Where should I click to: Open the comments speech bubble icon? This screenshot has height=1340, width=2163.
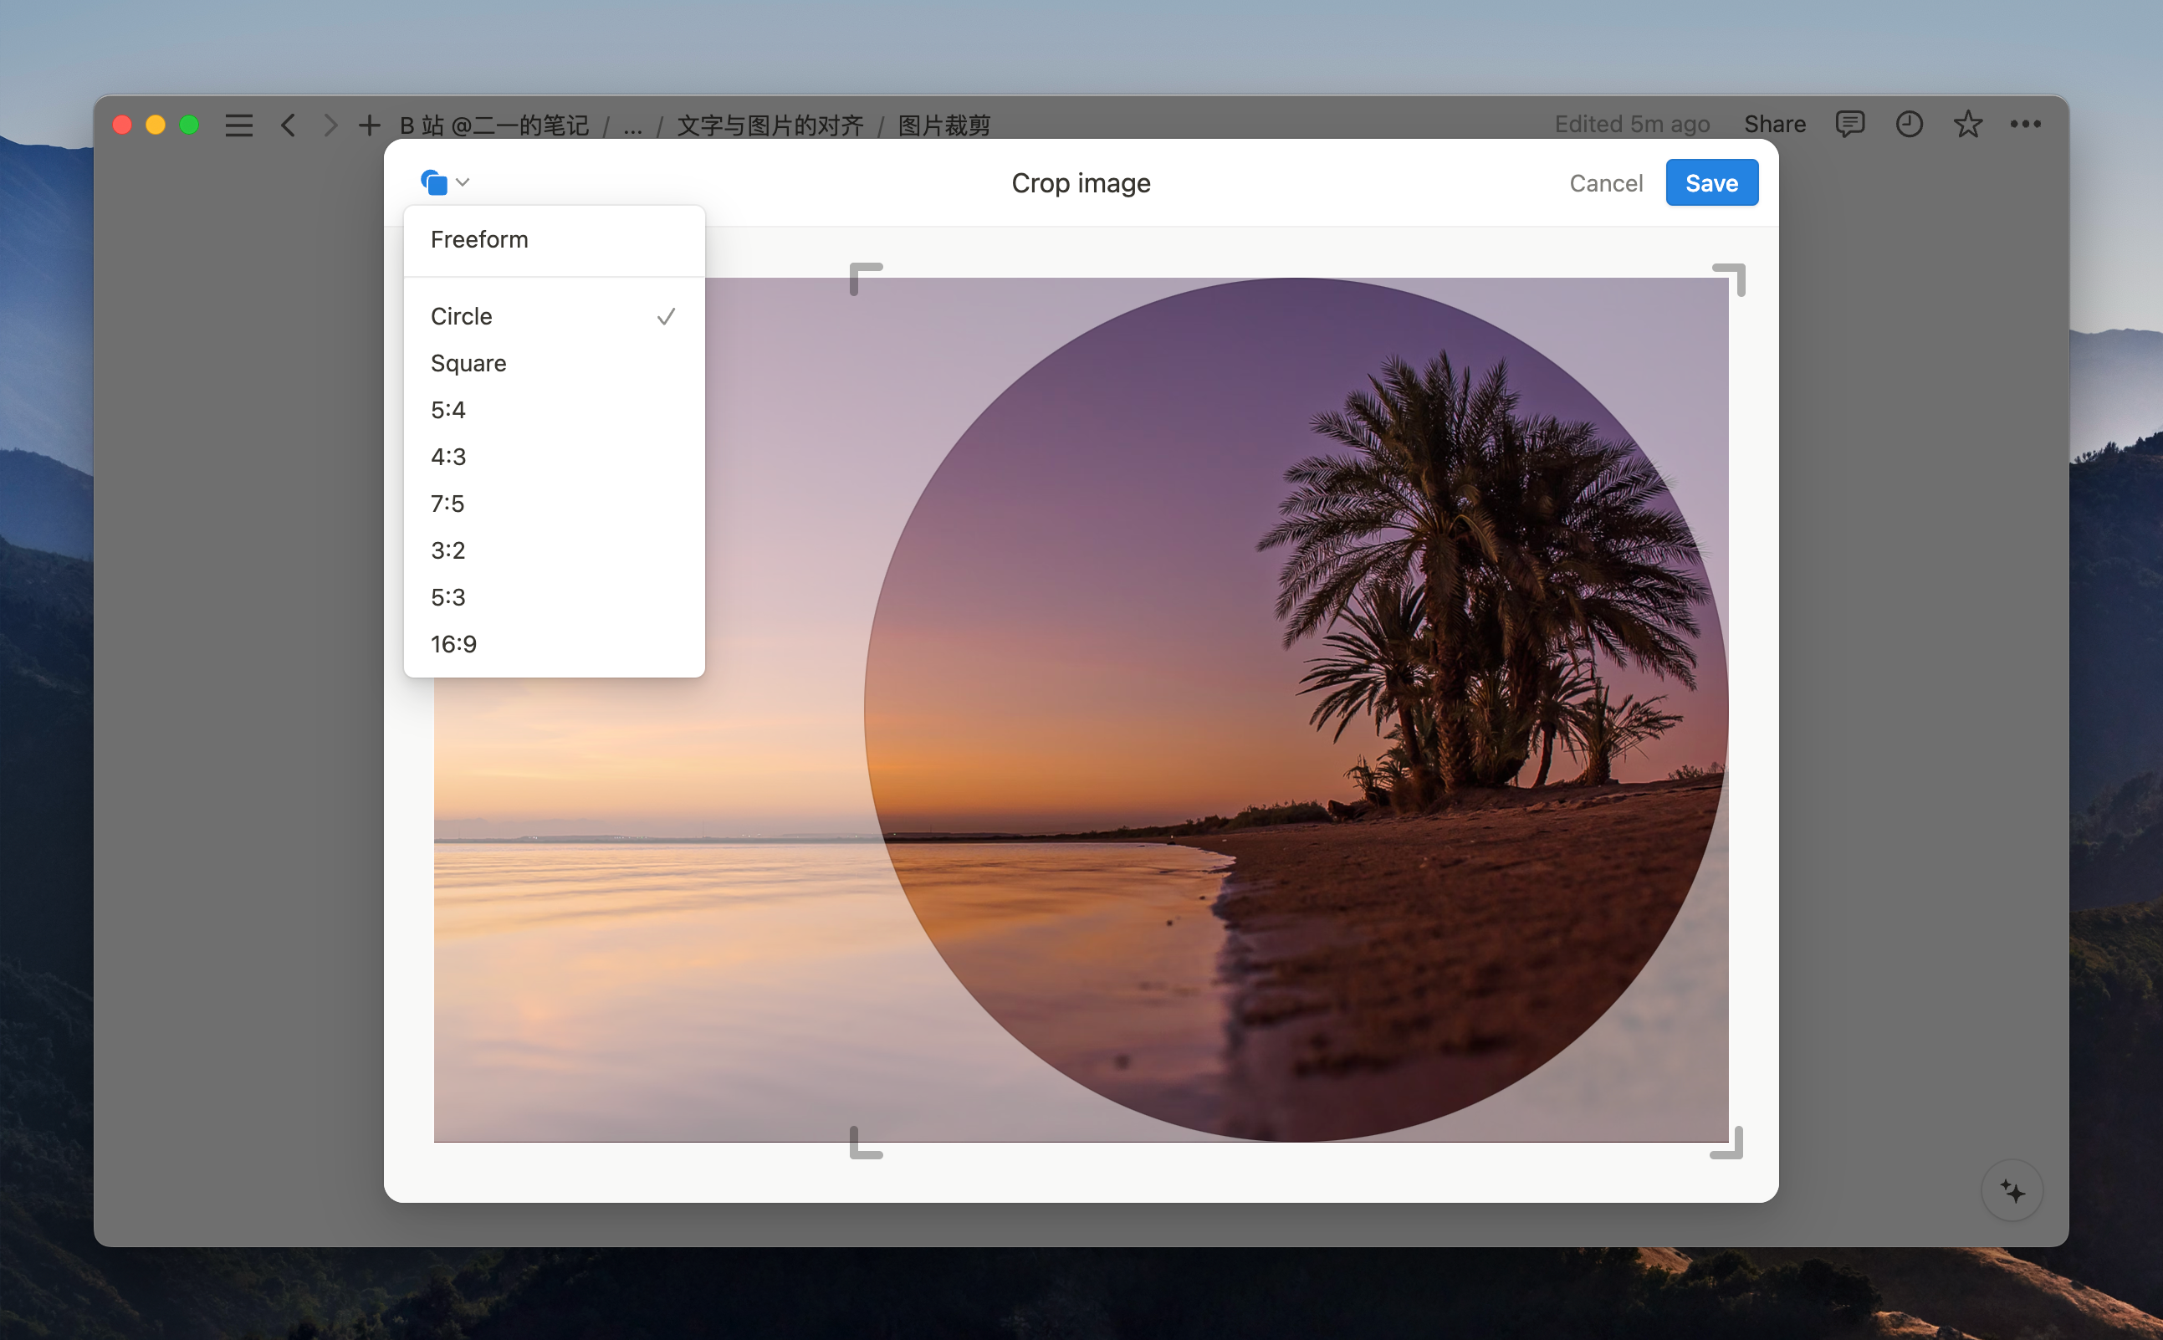(x=1849, y=124)
